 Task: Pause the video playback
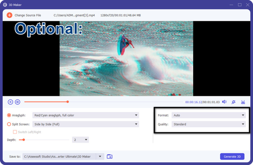pyautogui.click(x=10, y=102)
